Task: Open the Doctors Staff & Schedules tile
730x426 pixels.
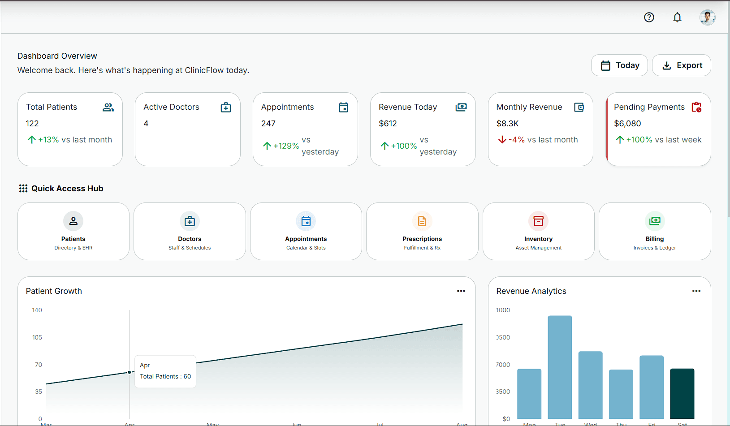Action: 190,231
